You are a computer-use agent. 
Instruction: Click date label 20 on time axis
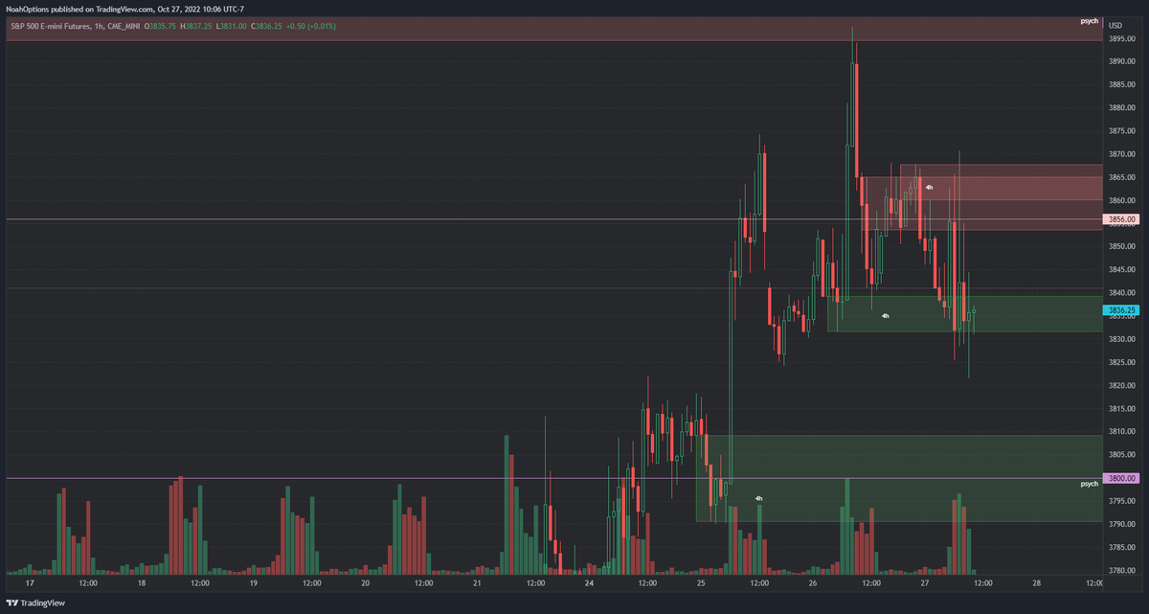pyautogui.click(x=366, y=582)
